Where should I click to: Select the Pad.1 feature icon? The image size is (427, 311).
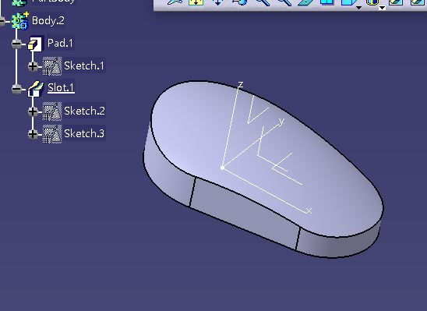pos(35,44)
